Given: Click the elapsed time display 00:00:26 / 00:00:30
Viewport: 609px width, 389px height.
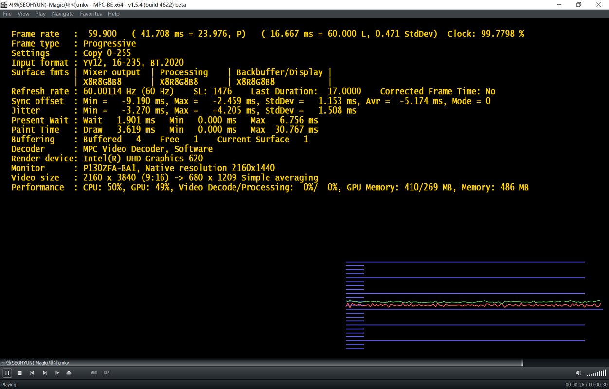Looking at the screenshot, I should pos(586,385).
